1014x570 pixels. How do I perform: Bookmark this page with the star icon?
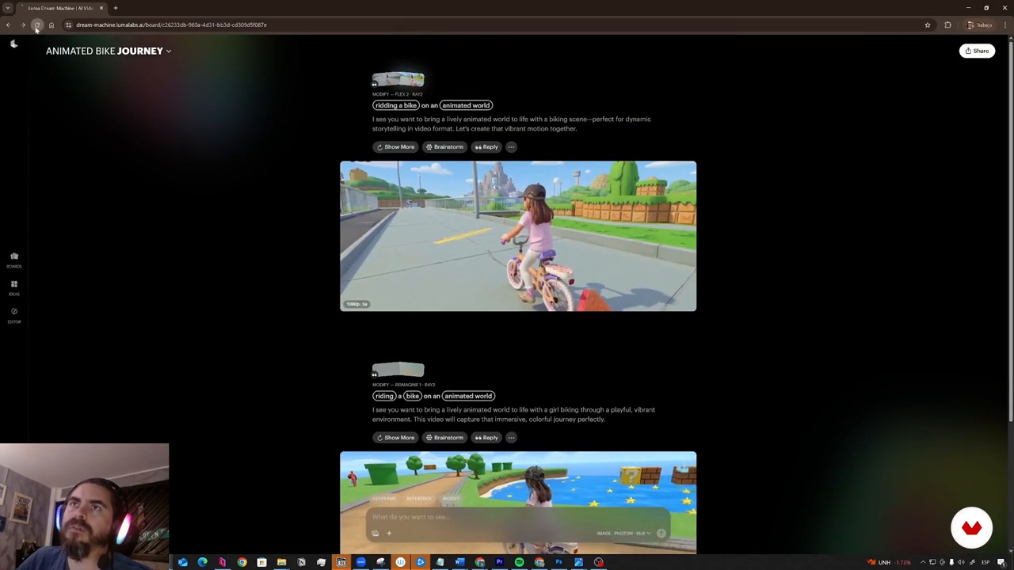[928, 25]
